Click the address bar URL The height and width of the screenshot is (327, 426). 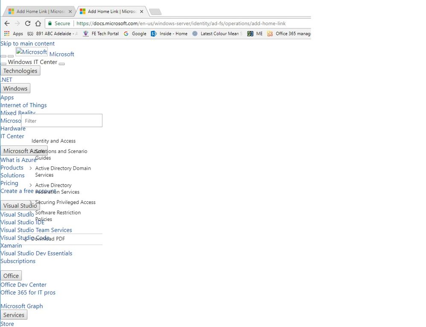[181, 23]
